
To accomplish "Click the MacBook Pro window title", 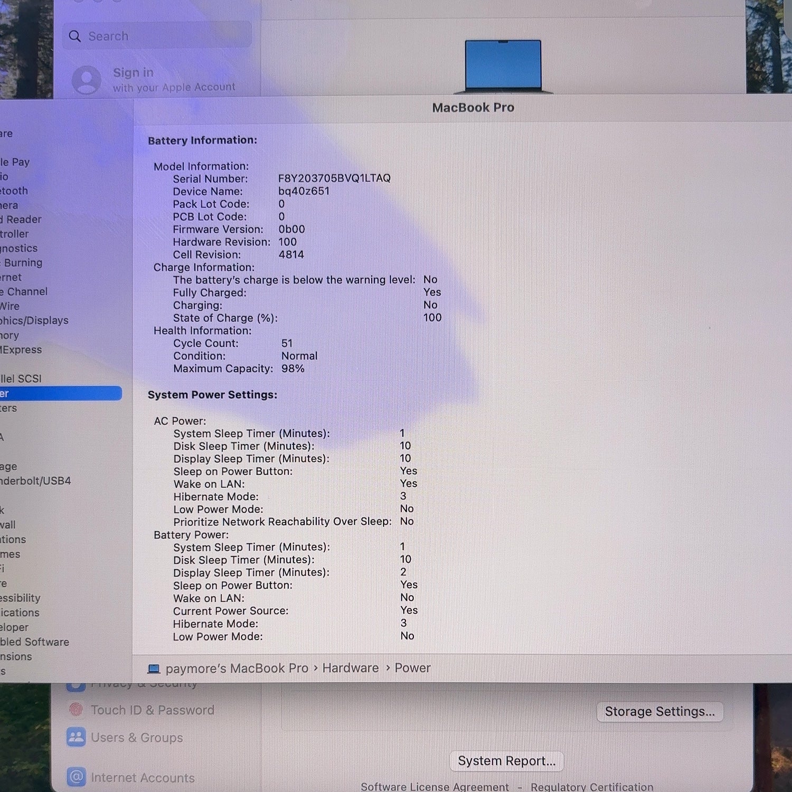I will [473, 108].
